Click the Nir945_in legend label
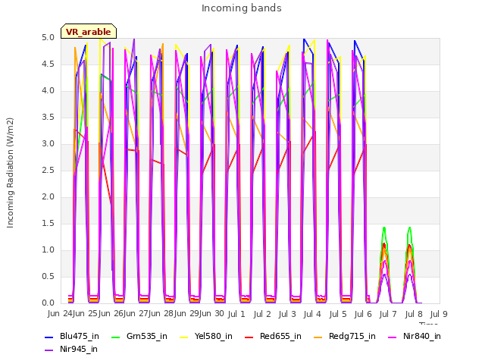 pos(79,349)
